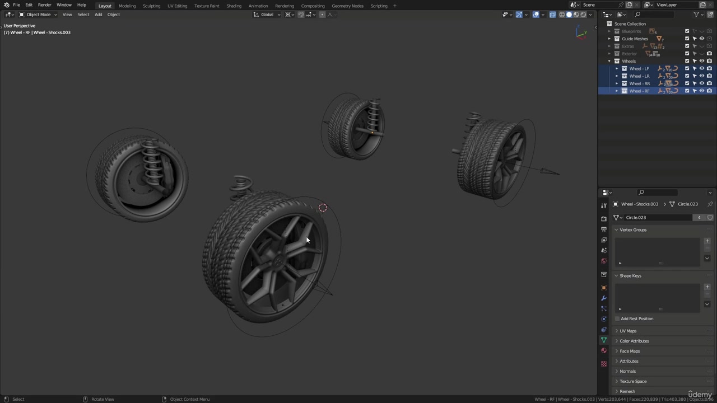Screen dimensions: 717x403
Task: Switch to rendered viewport shading
Action: (584, 15)
